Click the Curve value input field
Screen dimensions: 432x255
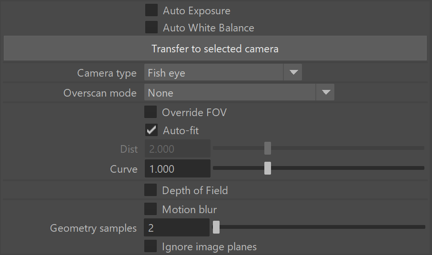(x=178, y=168)
